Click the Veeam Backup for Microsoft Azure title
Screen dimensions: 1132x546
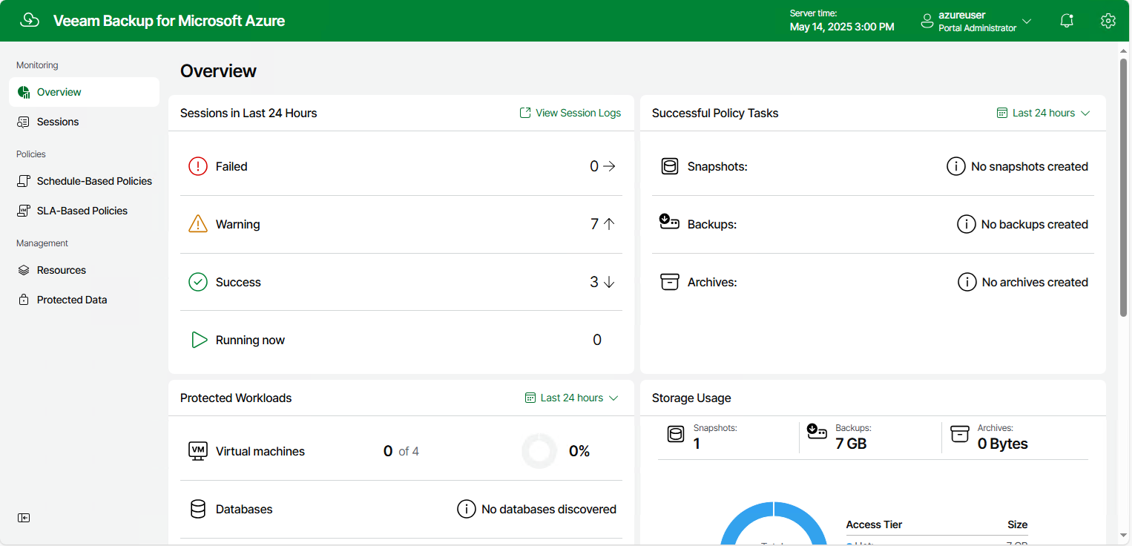point(169,21)
